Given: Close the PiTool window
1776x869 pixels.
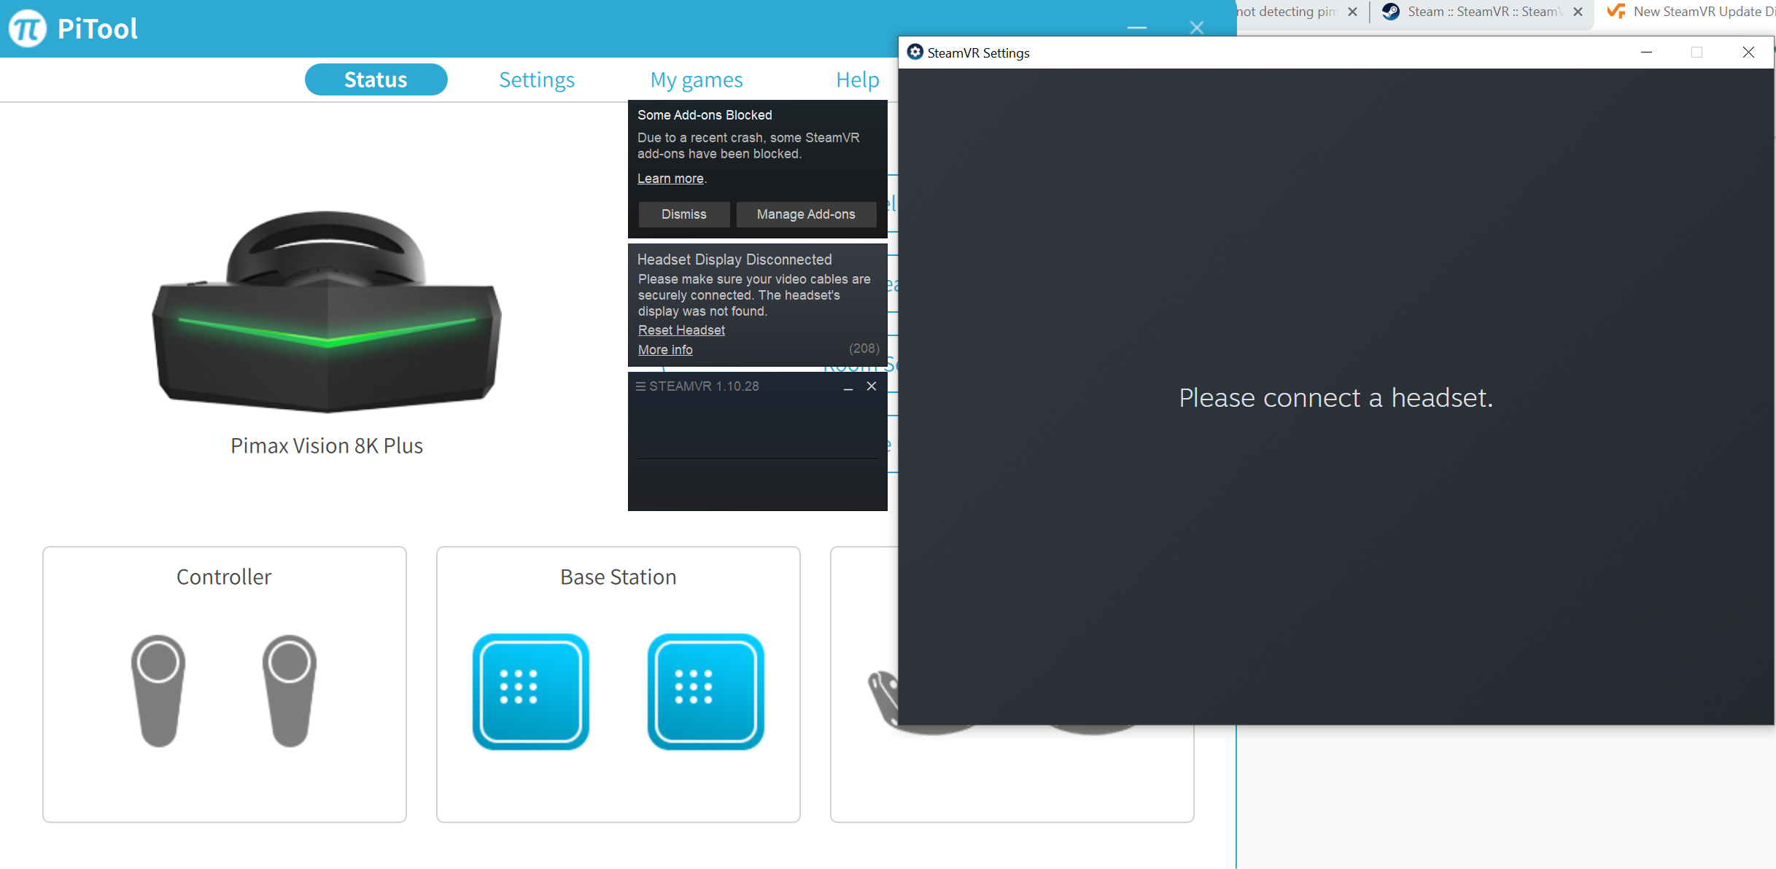Looking at the screenshot, I should click(1197, 28).
